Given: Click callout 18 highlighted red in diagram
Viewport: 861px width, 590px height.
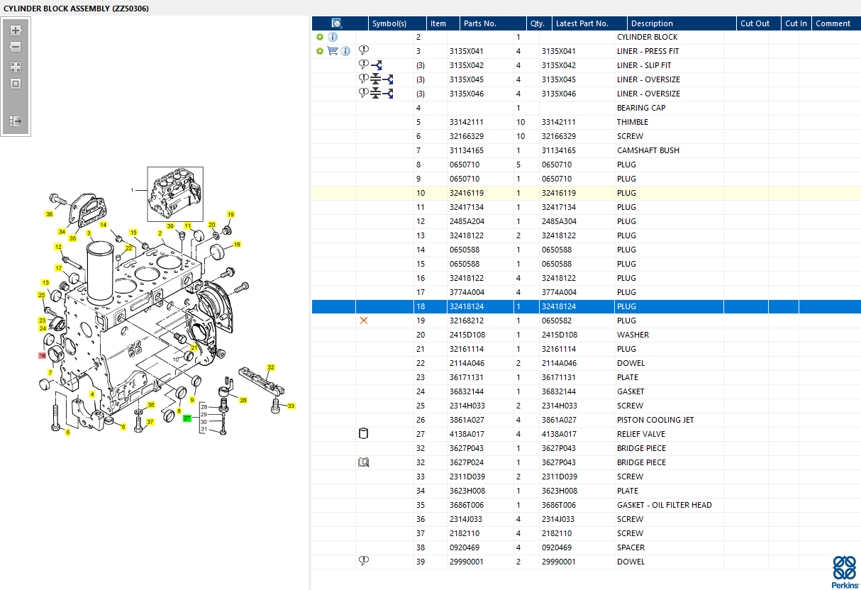Looking at the screenshot, I should point(43,356).
